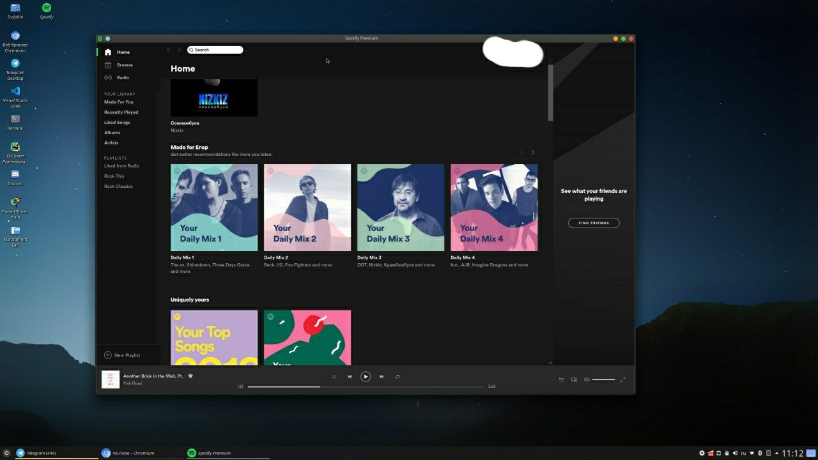Image resolution: width=818 pixels, height=460 pixels.
Task: Launch Discord from the desktop
Action: [15, 177]
